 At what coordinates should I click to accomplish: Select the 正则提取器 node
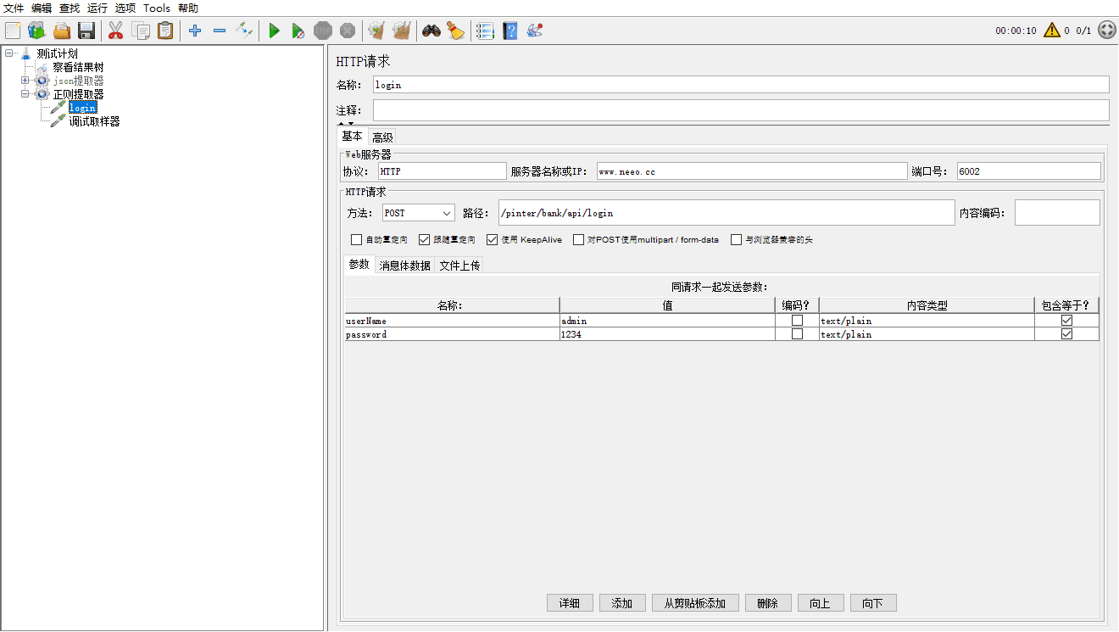(78, 94)
